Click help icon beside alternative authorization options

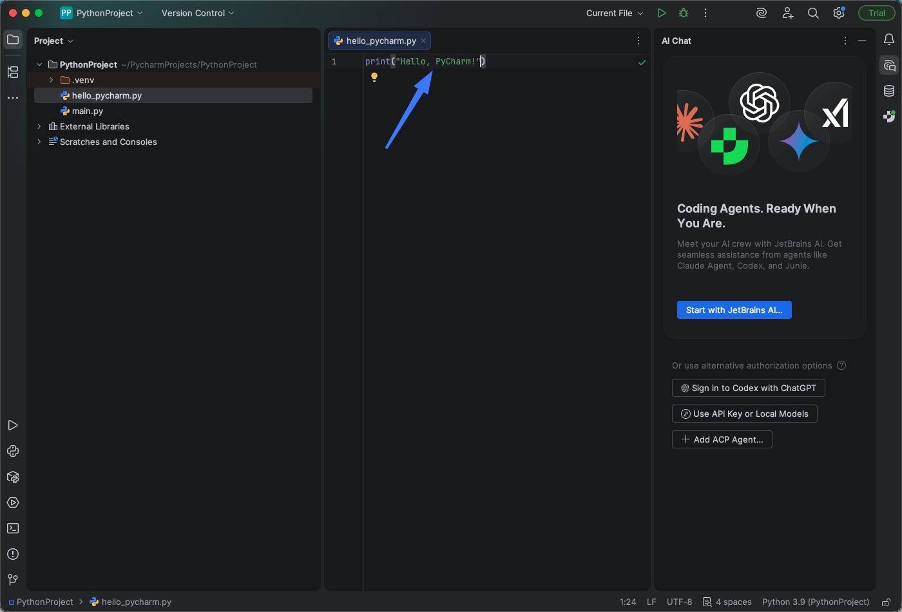(841, 365)
